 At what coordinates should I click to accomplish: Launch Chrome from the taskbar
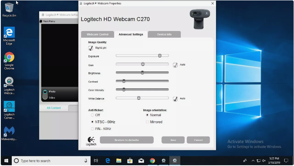tap(152, 161)
